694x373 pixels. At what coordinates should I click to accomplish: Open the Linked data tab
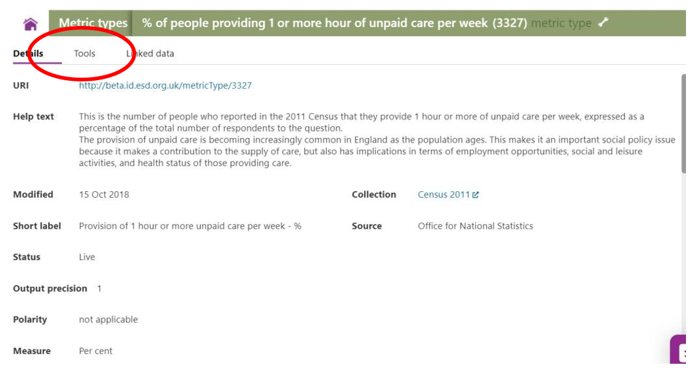pos(150,54)
